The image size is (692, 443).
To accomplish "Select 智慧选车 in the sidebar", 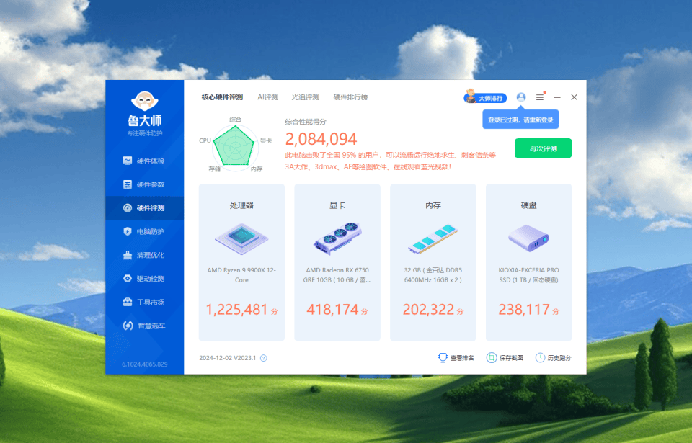I will [144, 326].
